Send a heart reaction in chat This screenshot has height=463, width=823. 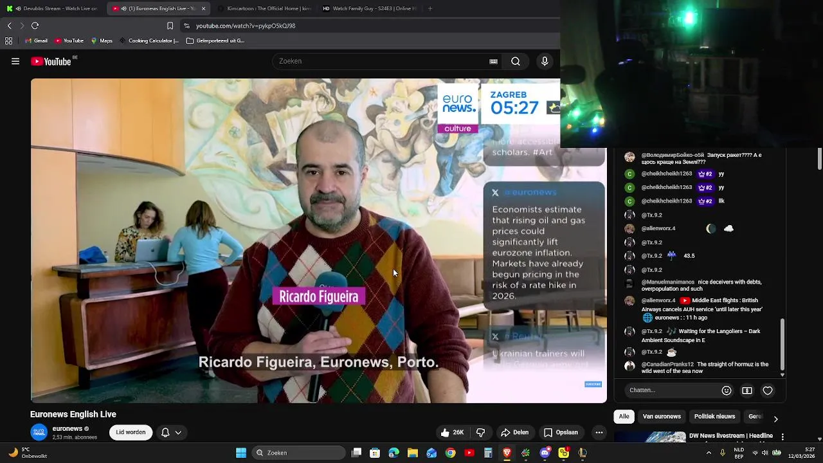[x=768, y=390]
